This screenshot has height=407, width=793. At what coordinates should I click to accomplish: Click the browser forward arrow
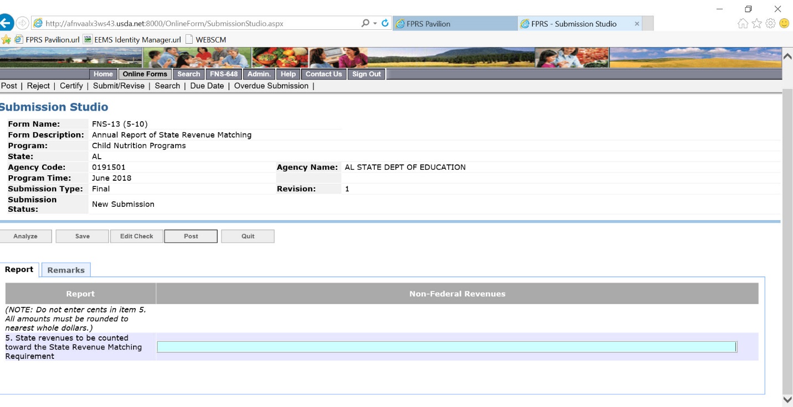tap(22, 23)
